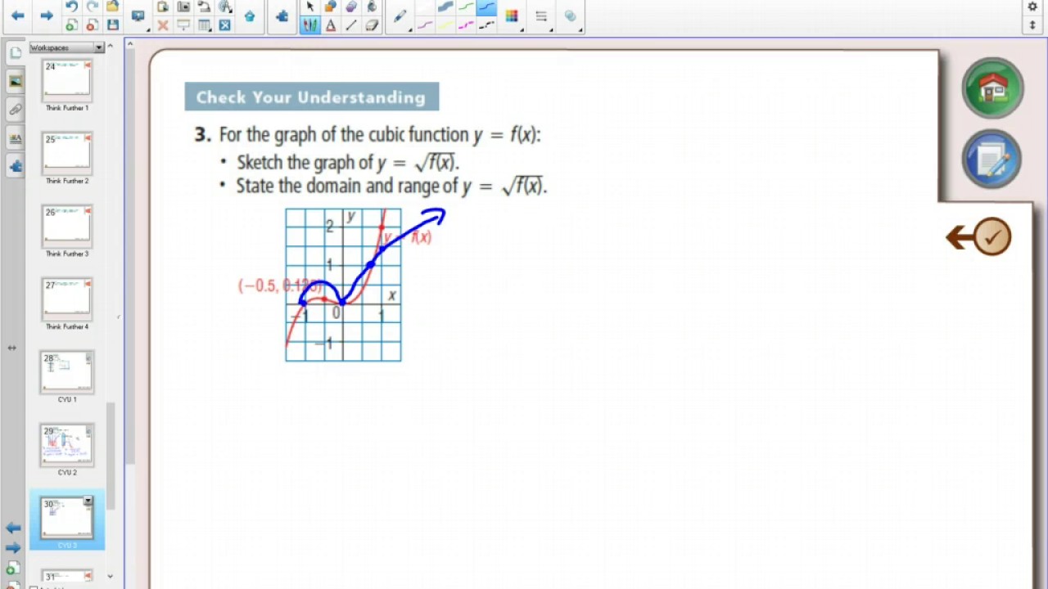Viewport: 1048px width, 589px height.
Task: Click the green Home button
Action: (992, 88)
